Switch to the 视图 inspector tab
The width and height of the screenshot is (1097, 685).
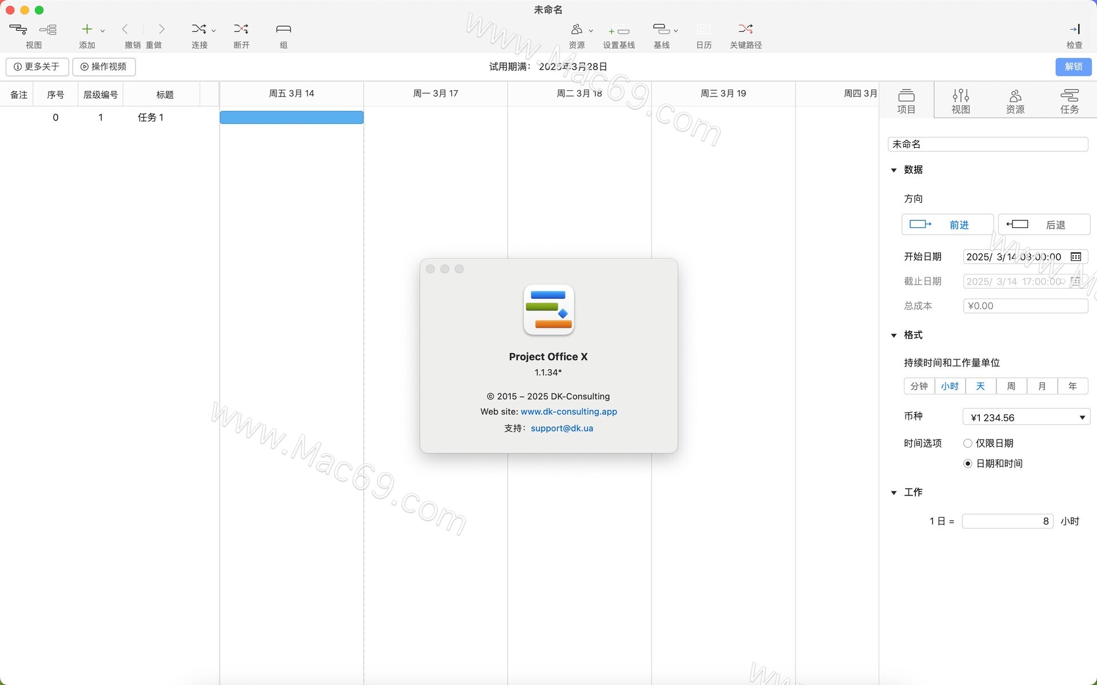(x=960, y=101)
